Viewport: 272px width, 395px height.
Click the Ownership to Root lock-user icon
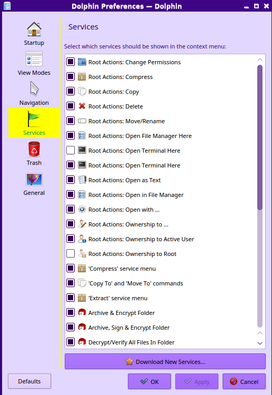click(82, 253)
